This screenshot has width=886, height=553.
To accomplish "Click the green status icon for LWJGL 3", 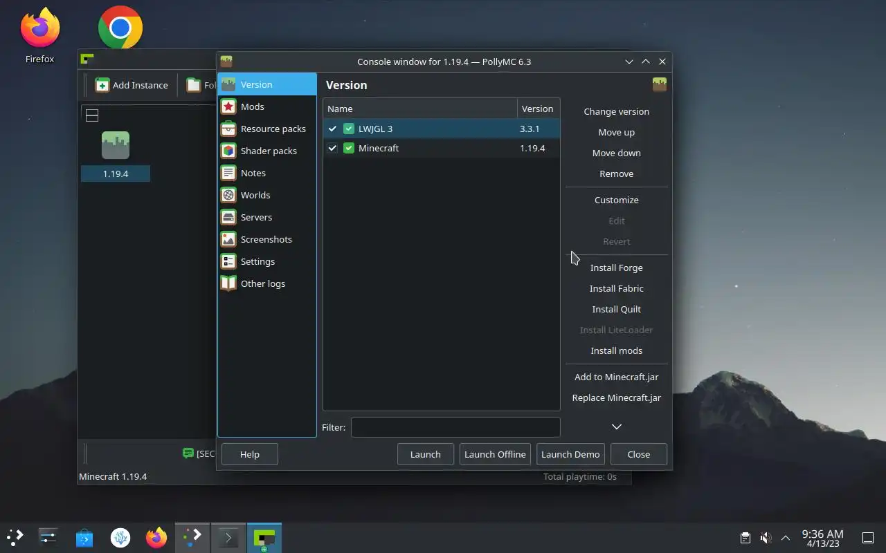I will [x=349, y=129].
